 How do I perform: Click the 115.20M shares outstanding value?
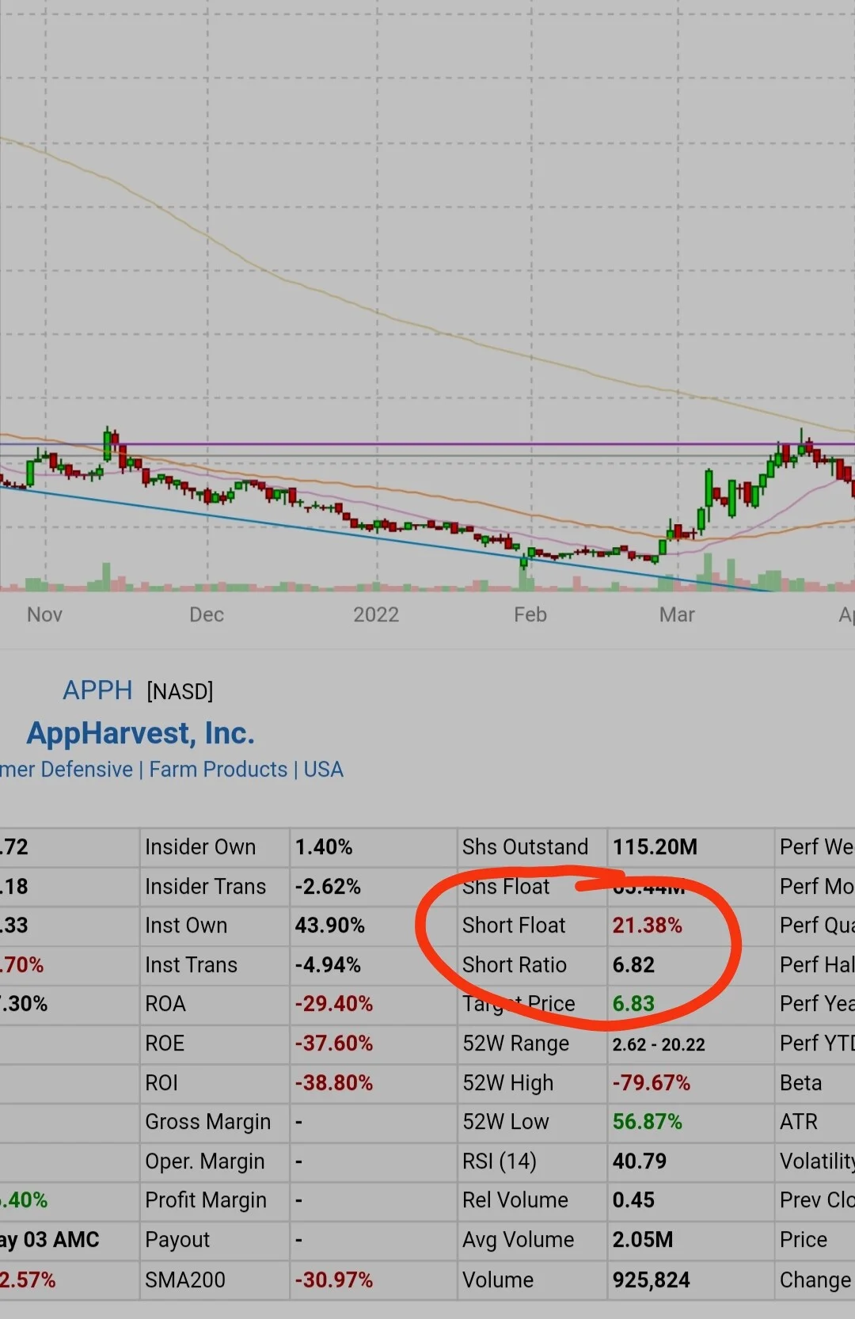click(x=655, y=847)
